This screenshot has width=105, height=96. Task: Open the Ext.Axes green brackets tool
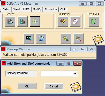click(x=94, y=22)
